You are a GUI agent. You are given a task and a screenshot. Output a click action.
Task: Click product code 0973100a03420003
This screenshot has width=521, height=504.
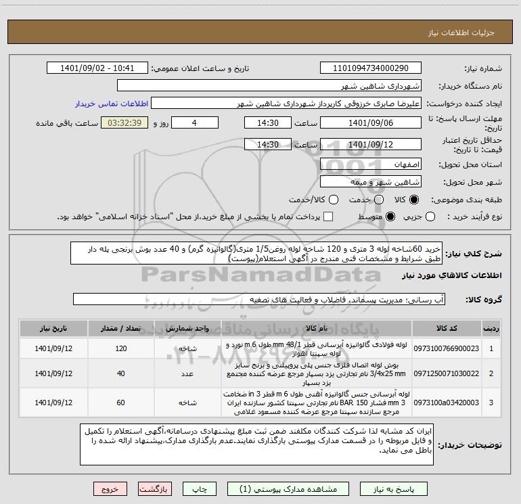[x=447, y=403]
